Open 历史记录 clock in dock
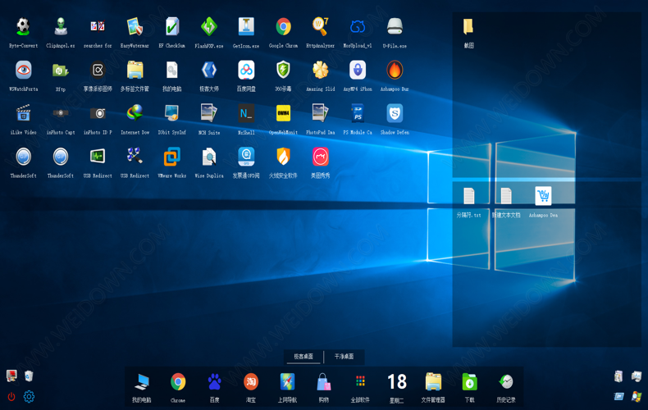 (x=506, y=382)
